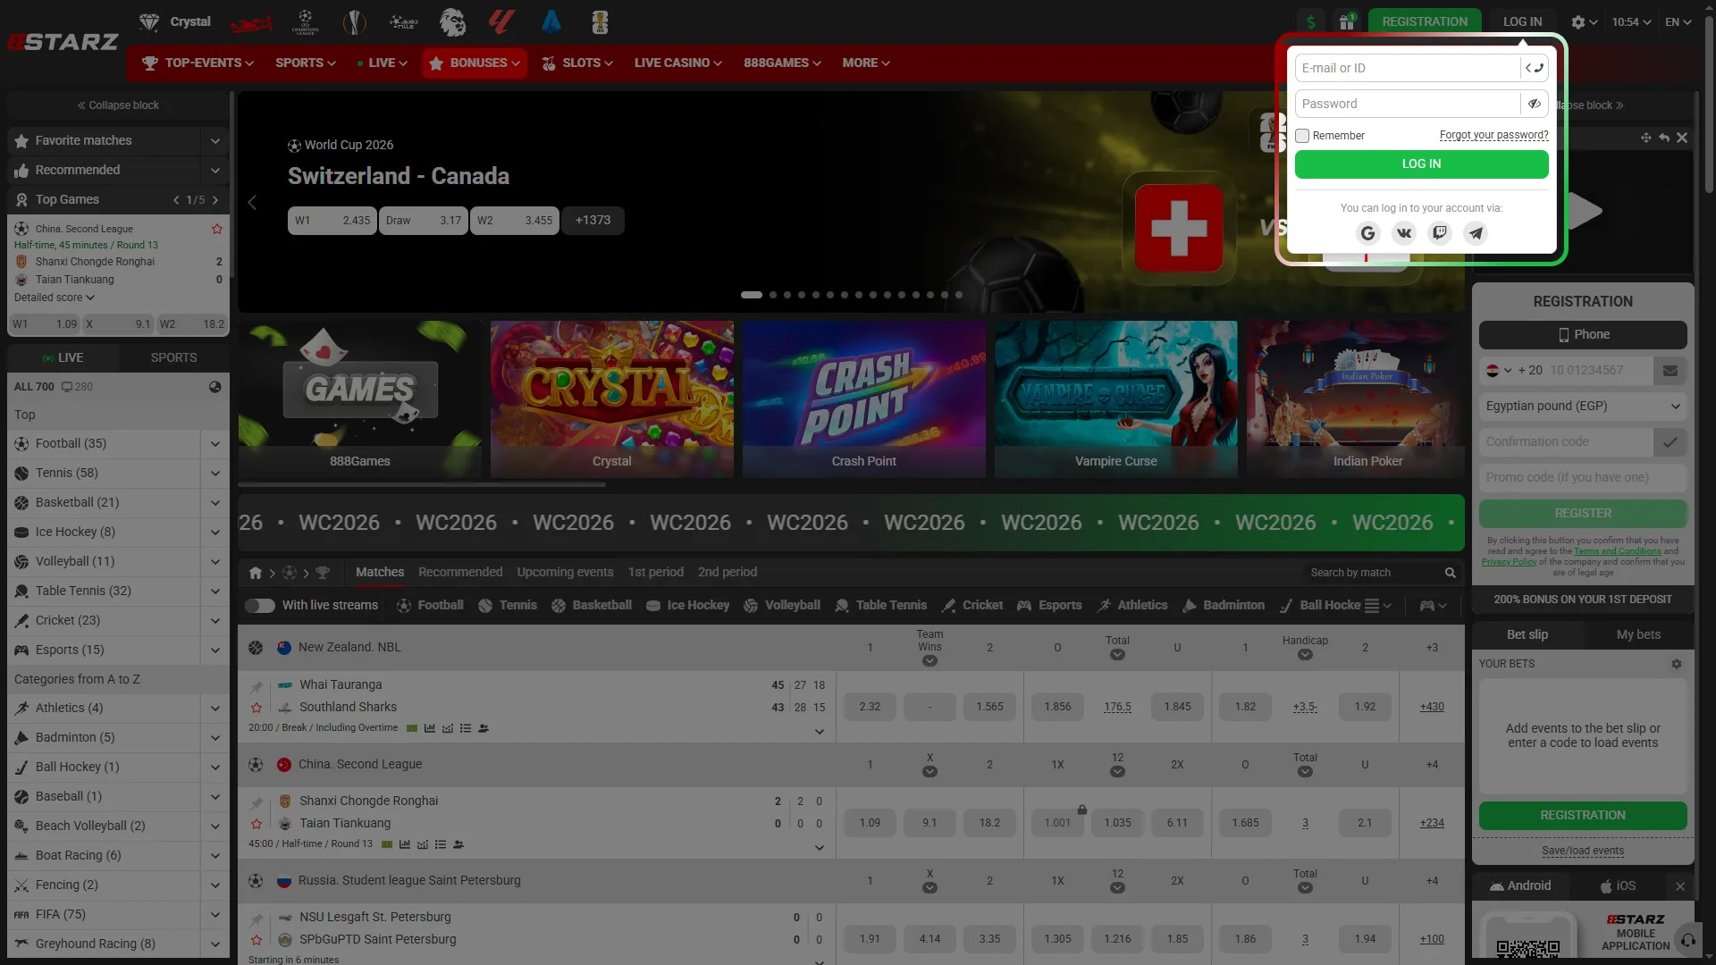The width and height of the screenshot is (1716, 965).
Task: Toggle password visibility eye icon
Action: coord(1535,104)
